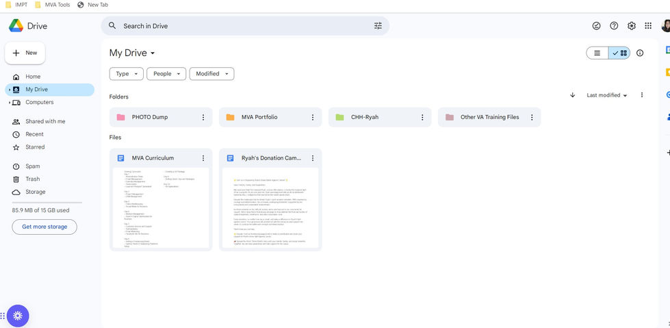Open more actions for CHH-Ryah folder
Screen dimensions: 670x328
pos(422,117)
